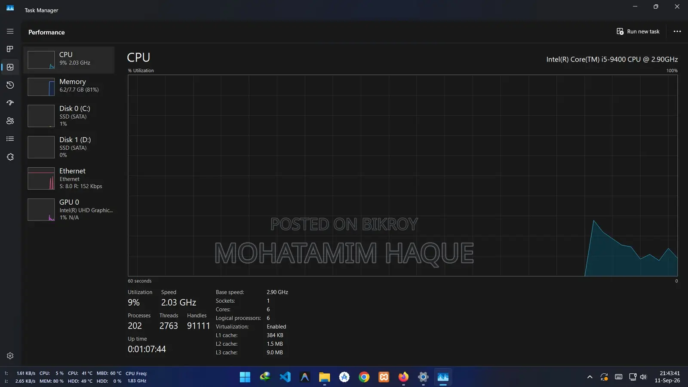Click the sync status tray icon
This screenshot has height=387, width=688.
(x=604, y=377)
